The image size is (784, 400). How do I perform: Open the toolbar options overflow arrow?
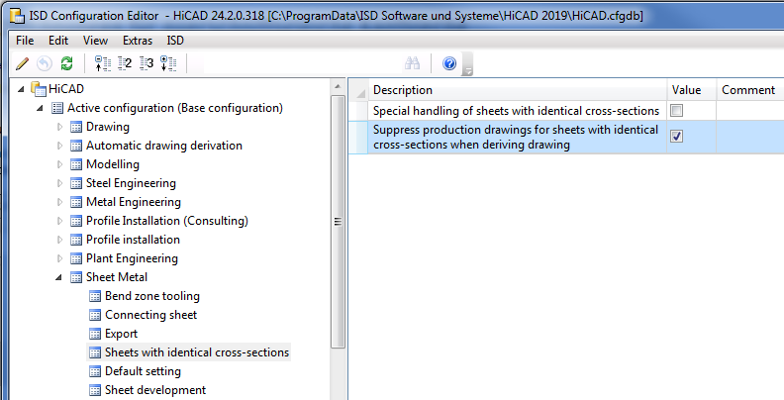[x=468, y=70]
